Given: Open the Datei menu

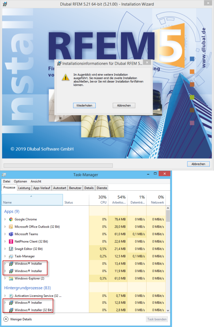Looking at the screenshot, I should (7, 181).
